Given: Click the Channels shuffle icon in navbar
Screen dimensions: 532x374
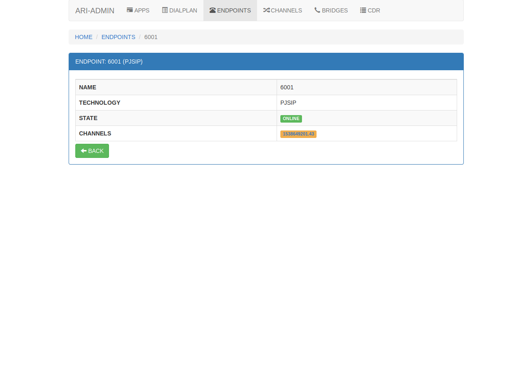Looking at the screenshot, I should [266, 10].
